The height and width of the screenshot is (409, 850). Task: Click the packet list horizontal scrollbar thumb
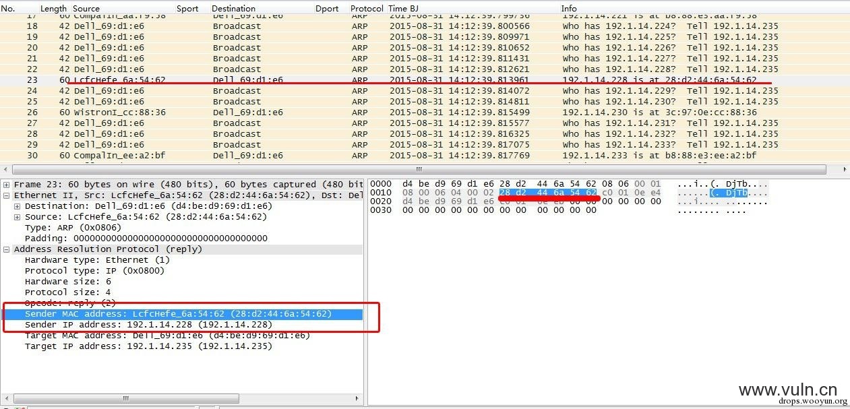tap(418, 170)
